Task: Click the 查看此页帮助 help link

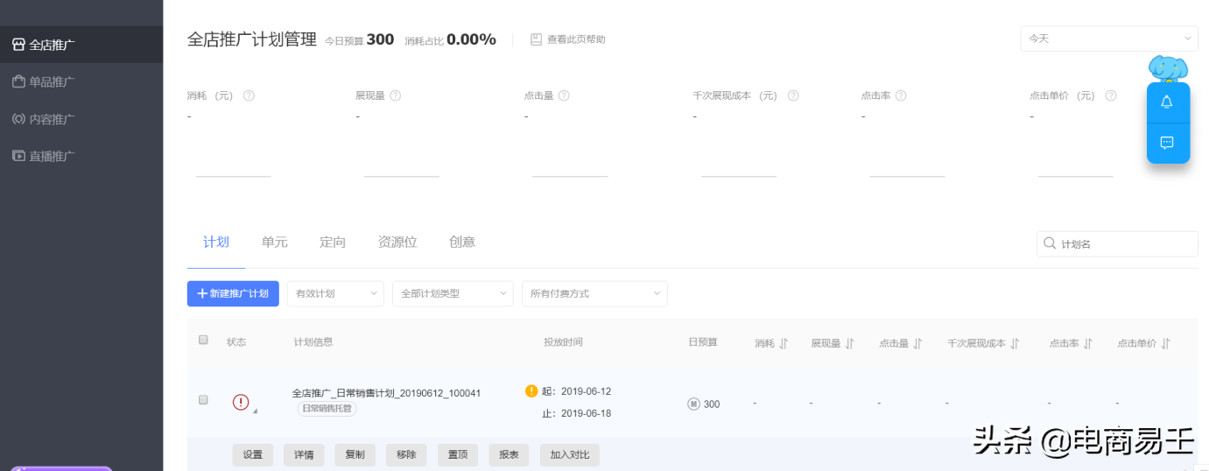Action: [576, 39]
